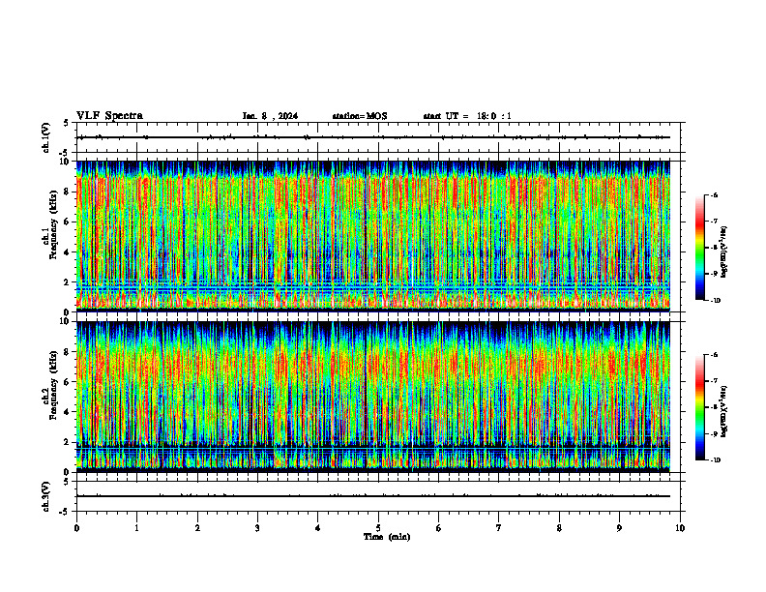Click the ch.1 spectrogram color bar
Viewport: 766px width, 592px height.
click(x=700, y=248)
